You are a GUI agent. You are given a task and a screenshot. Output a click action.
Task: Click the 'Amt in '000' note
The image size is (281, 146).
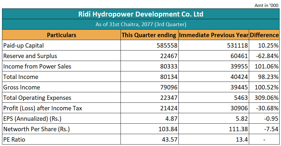coord(267,6)
